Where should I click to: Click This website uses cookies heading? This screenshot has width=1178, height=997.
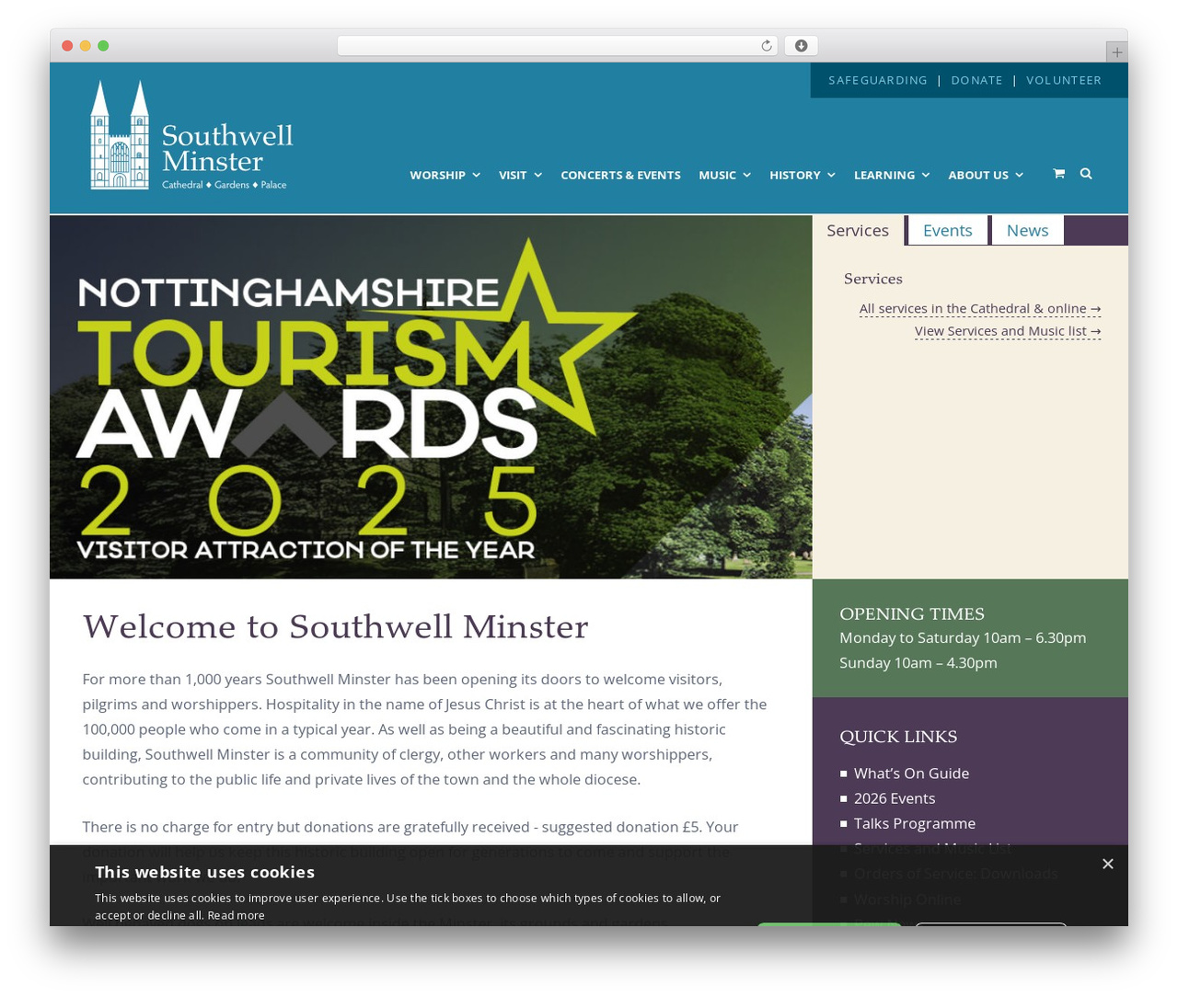pos(204,872)
